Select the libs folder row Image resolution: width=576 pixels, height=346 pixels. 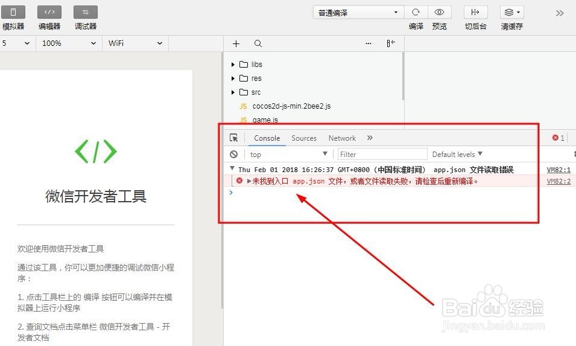(x=313, y=65)
